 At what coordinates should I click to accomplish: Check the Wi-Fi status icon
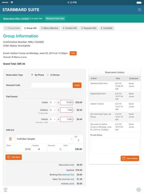tap(12, 3)
